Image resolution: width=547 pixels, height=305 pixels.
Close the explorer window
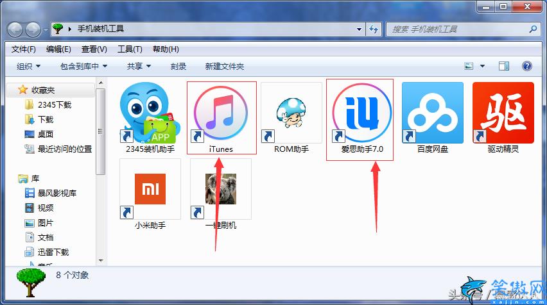click(x=527, y=6)
